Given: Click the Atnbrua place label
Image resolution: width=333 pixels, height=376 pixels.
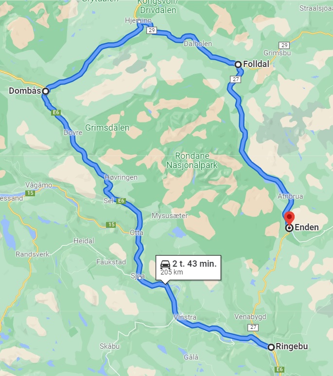Looking at the screenshot, I should point(290,196).
